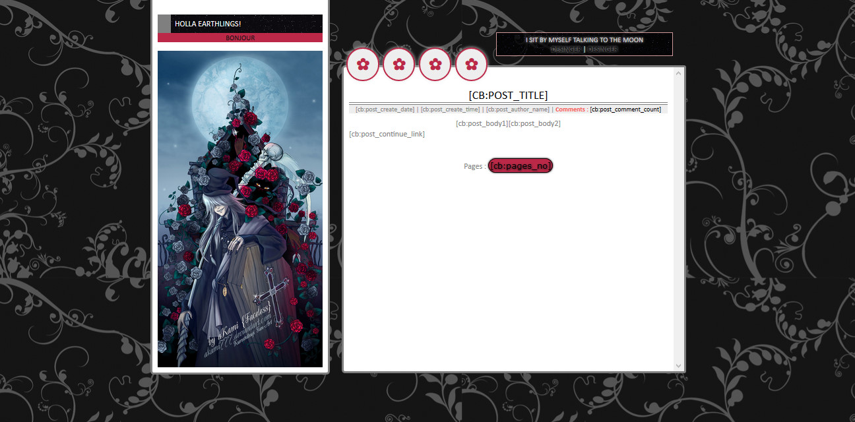Image resolution: width=855 pixels, height=422 pixels.
Task: Open the moonlit anime artwork image
Action: [x=240, y=209]
